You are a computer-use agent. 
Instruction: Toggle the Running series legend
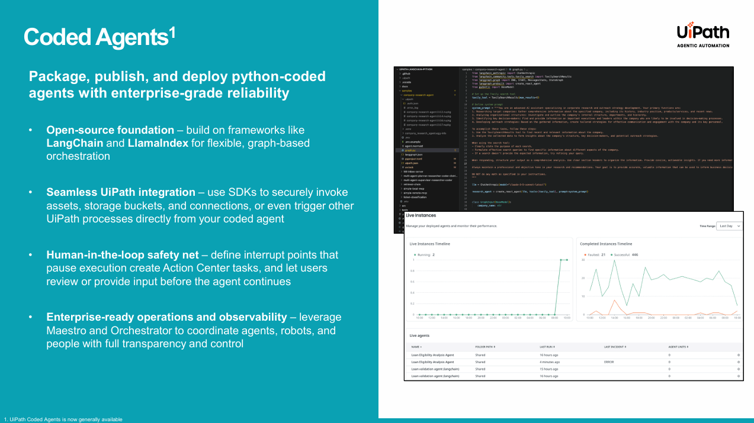click(x=426, y=255)
